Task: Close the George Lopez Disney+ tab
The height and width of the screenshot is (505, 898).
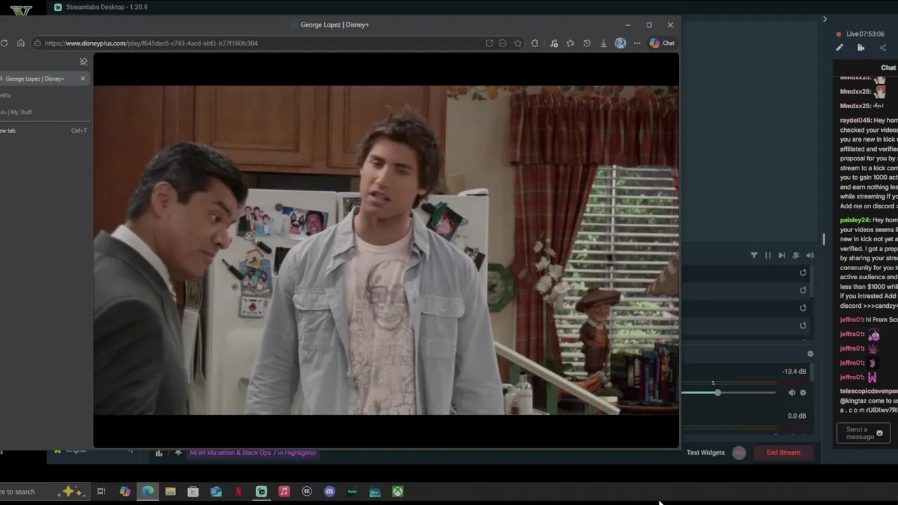Action: [x=83, y=78]
